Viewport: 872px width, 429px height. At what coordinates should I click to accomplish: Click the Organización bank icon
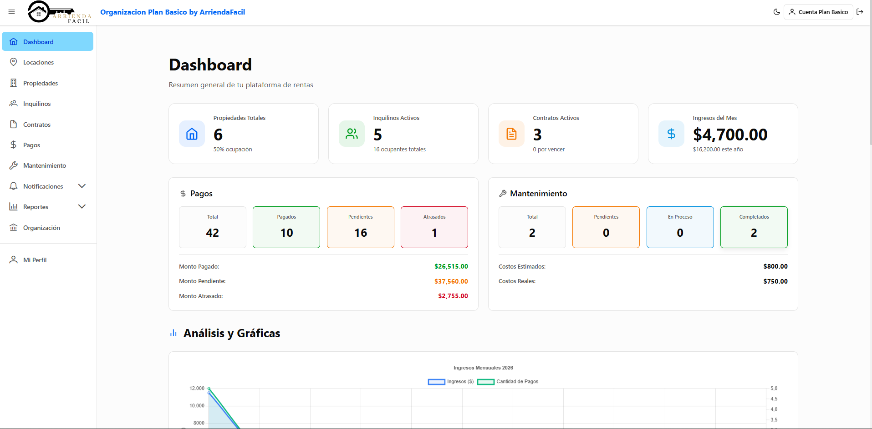[x=14, y=227]
